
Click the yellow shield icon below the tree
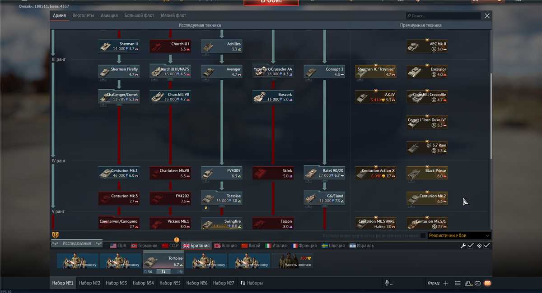click(x=56, y=235)
